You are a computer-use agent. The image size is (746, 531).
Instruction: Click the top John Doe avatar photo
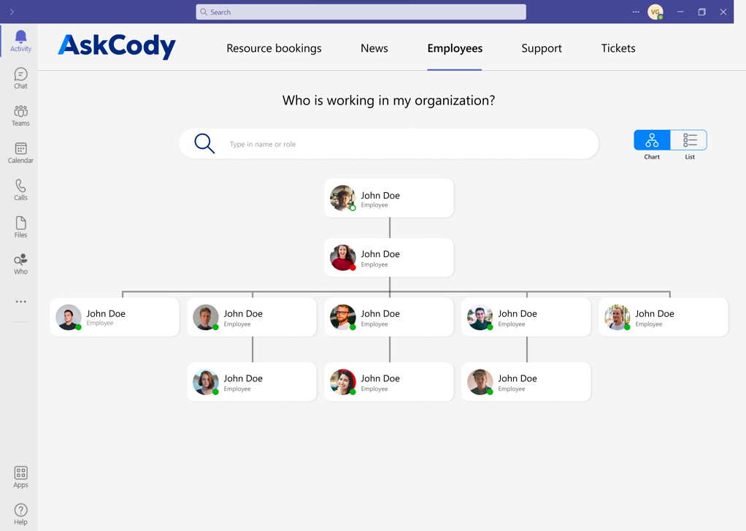coord(343,198)
